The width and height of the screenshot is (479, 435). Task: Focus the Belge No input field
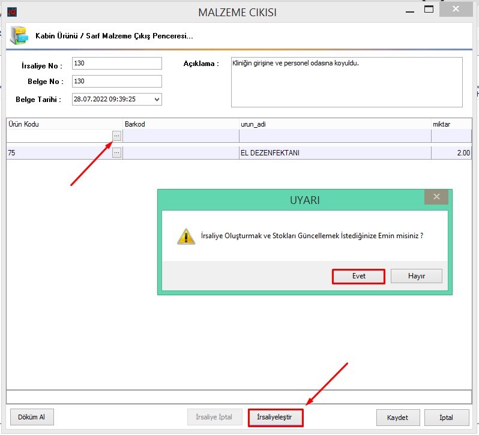coord(116,82)
